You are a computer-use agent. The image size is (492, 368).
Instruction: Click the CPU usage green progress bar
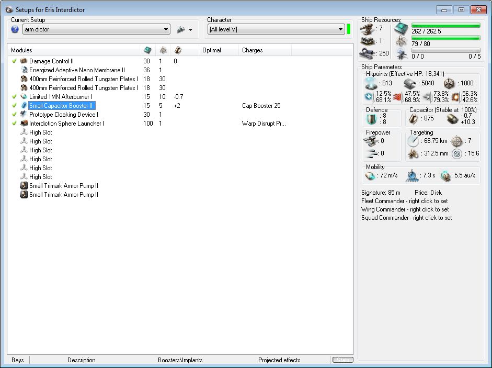point(445,25)
